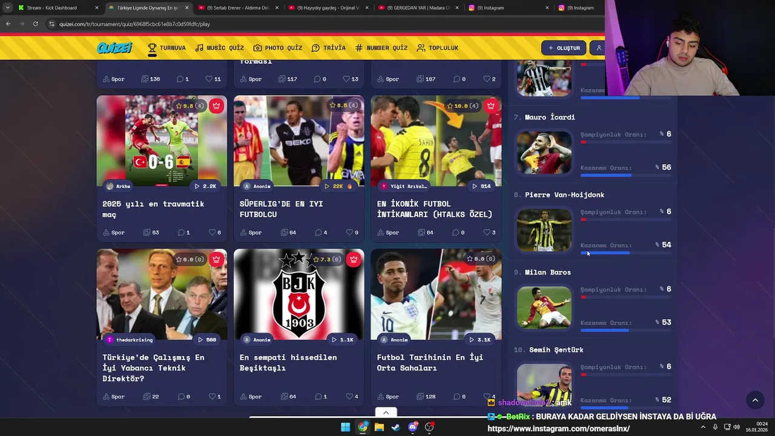
Task: Click the 8.5 star rating on Süperlig futbolcu card
Action: [343, 105]
